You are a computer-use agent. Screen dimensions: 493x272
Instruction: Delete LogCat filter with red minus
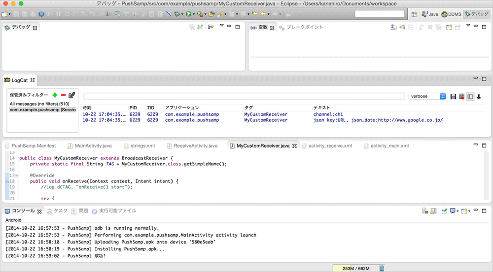click(x=63, y=95)
